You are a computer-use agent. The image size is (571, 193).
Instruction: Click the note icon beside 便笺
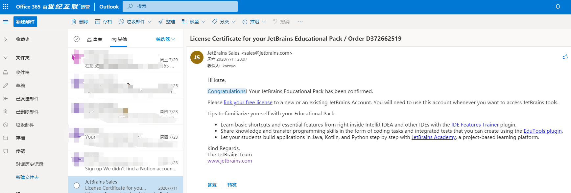click(x=6, y=151)
